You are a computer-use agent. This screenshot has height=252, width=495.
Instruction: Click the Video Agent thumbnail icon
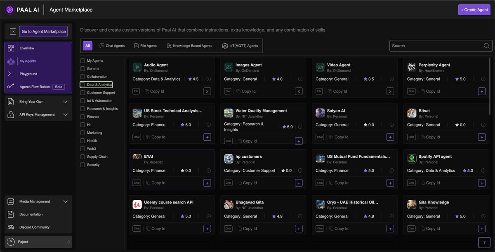[x=320, y=67]
